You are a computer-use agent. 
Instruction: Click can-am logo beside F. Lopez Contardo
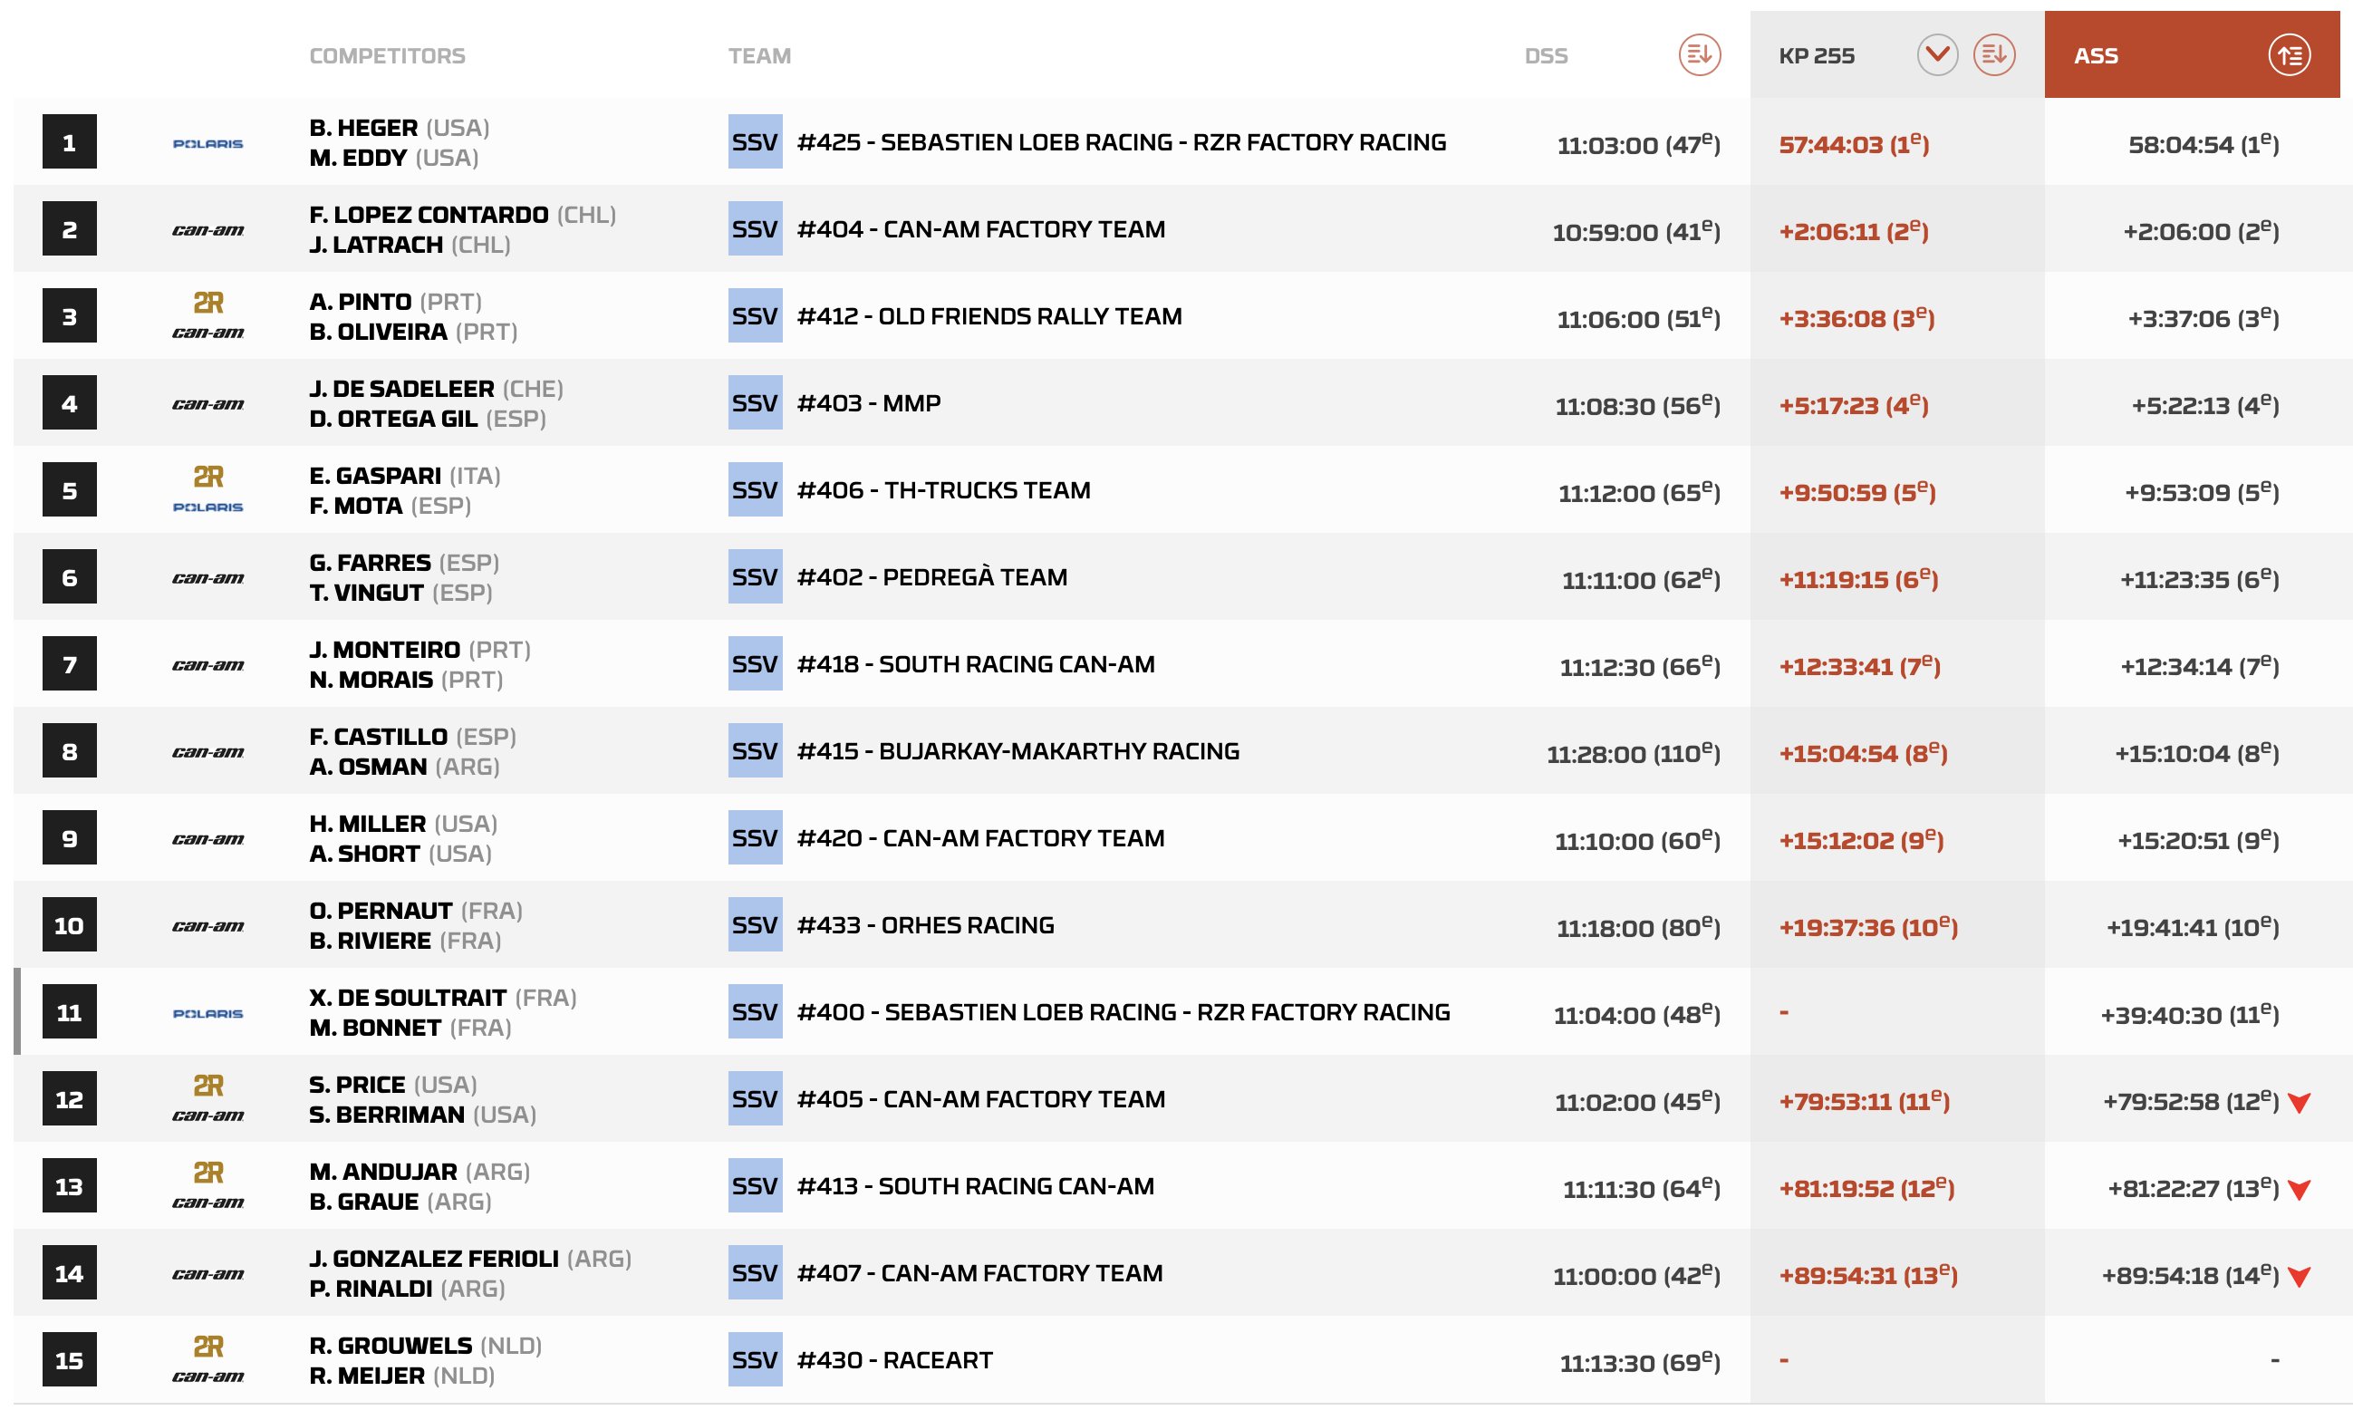(x=207, y=230)
